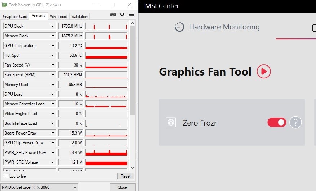Image resolution: width=316 pixels, height=191 pixels.
Task: Open the Zero Frozr help question mark
Action: (295, 122)
